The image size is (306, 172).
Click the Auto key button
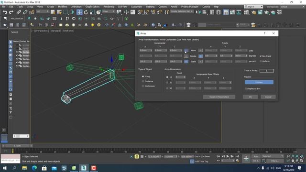(x=256, y=156)
